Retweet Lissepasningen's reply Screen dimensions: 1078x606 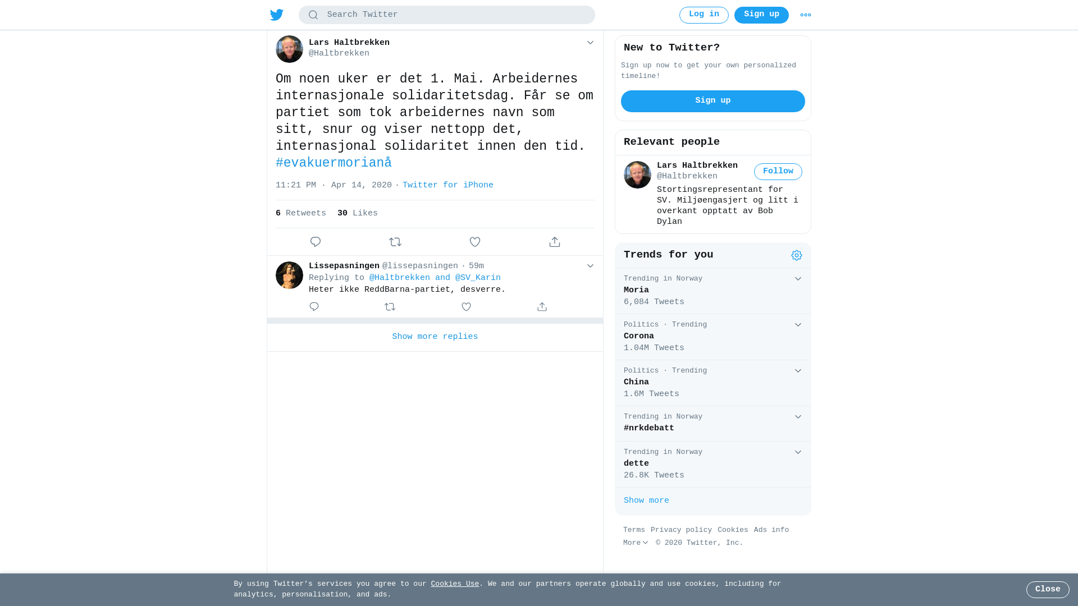pos(390,307)
